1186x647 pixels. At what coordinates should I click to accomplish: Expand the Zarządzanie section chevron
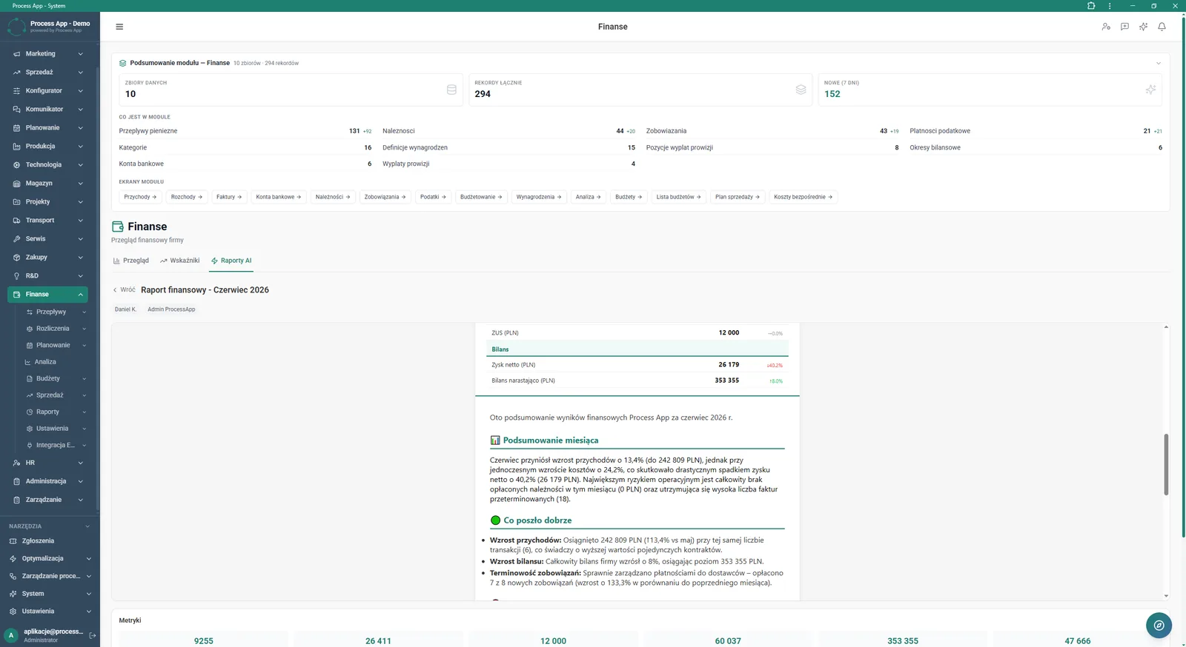pyautogui.click(x=80, y=500)
